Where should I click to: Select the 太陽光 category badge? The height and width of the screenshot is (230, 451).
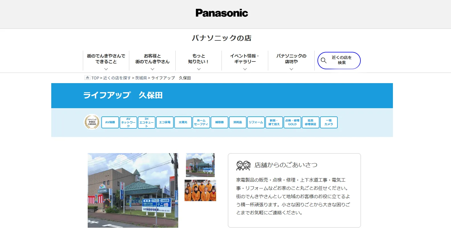[183, 122]
